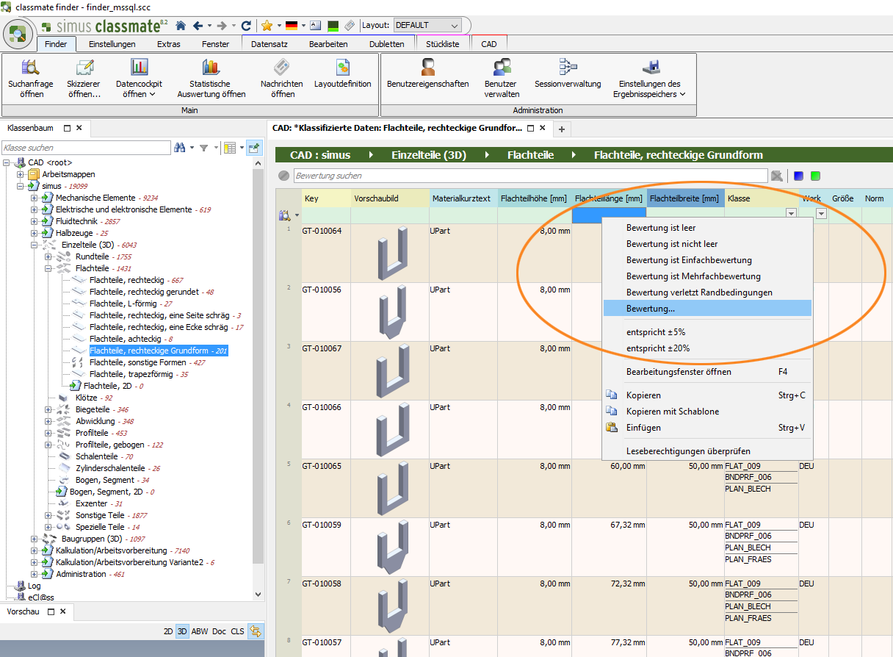Click the blue color square in search bar
This screenshot has width=893, height=657.
(x=798, y=176)
